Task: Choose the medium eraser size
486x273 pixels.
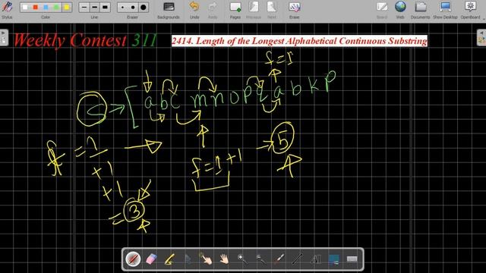Action: click(x=133, y=7)
